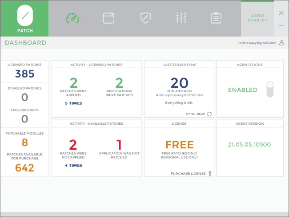
Task: Click the applications were patched number
Action: (119, 83)
